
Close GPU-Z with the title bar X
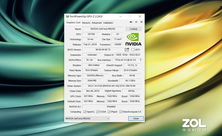140,16
